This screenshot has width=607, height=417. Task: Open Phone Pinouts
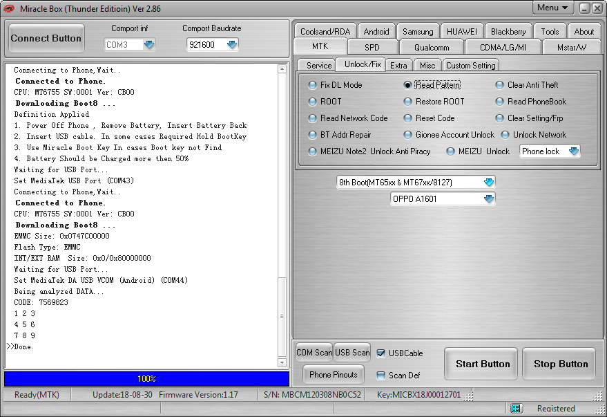click(x=334, y=374)
